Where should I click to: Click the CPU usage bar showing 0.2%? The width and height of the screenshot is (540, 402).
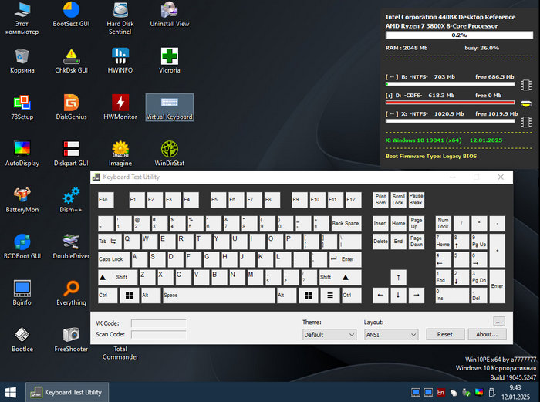coord(459,35)
